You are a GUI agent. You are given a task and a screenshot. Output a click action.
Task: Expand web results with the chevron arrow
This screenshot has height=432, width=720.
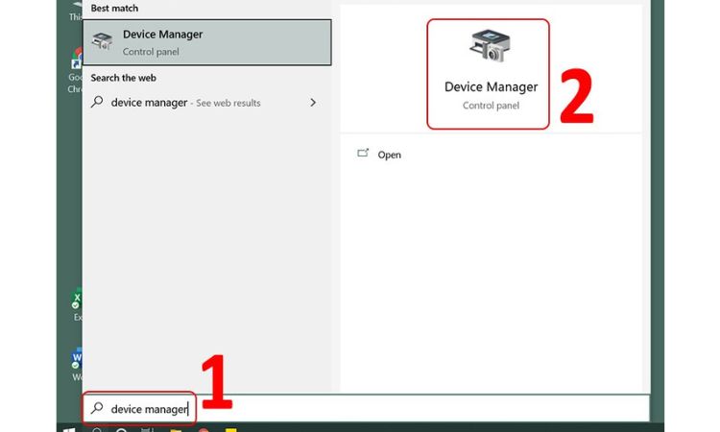pos(313,103)
